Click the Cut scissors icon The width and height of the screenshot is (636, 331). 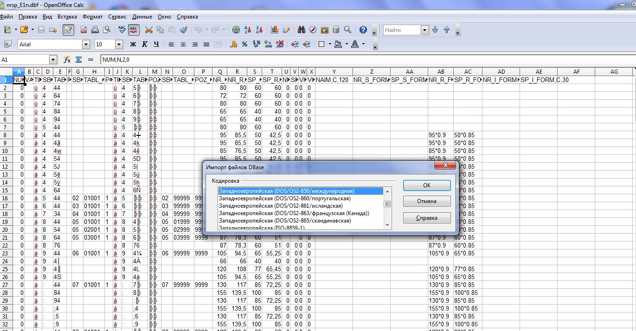148,30
